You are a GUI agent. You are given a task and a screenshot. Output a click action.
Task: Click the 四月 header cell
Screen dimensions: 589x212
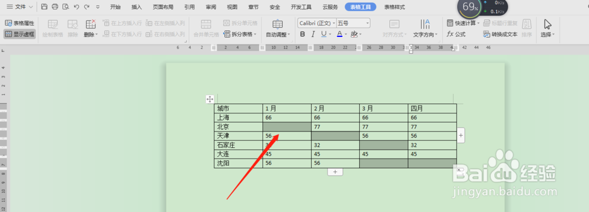[432, 108]
